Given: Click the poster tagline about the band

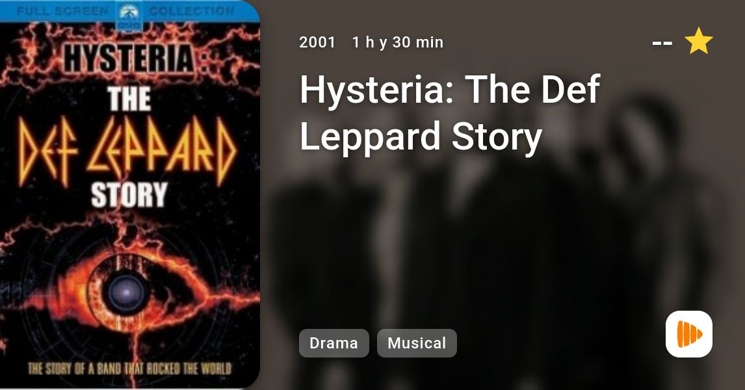Looking at the screenshot, I should click(129, 369).
